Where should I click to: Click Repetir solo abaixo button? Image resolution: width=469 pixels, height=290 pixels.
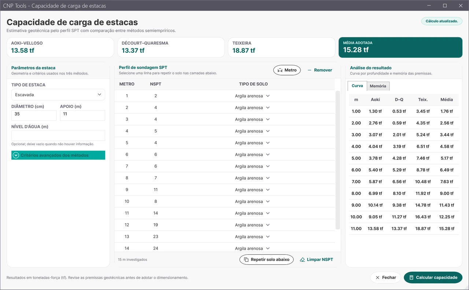pos(267,260)
